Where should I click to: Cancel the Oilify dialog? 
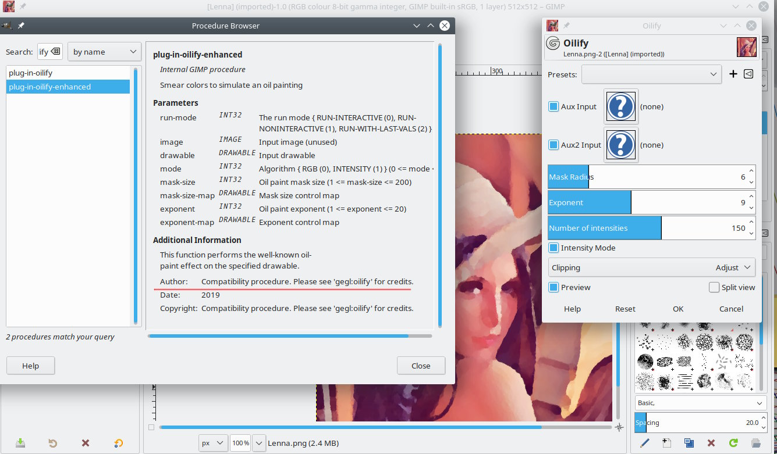click(x=731, y=309)
